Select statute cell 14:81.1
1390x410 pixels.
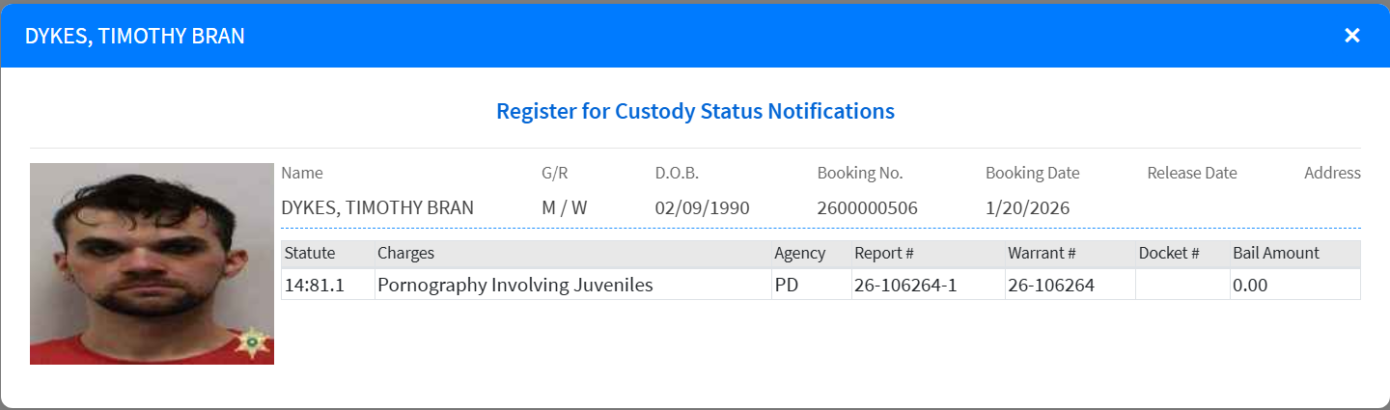(x=315, y=286)
